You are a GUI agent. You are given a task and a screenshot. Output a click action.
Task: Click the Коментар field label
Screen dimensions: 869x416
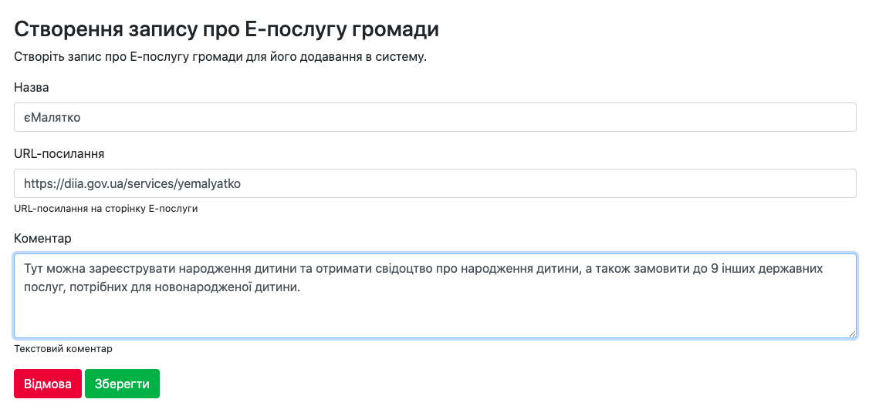(x=42, y=238)
